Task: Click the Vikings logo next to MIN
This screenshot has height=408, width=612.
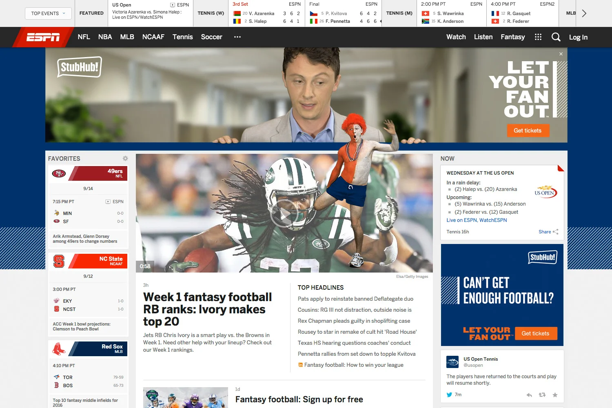Action: [57, 213]
